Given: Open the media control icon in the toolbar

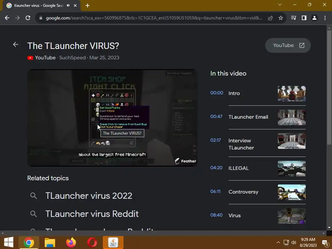Looking at the screenshot, I should click(293, 18).
